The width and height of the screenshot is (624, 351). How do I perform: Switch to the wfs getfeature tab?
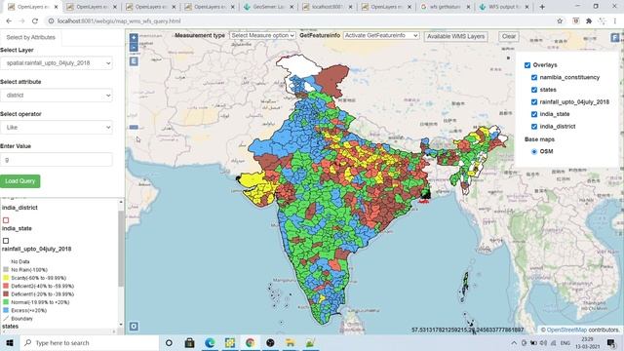coord(445,7)
